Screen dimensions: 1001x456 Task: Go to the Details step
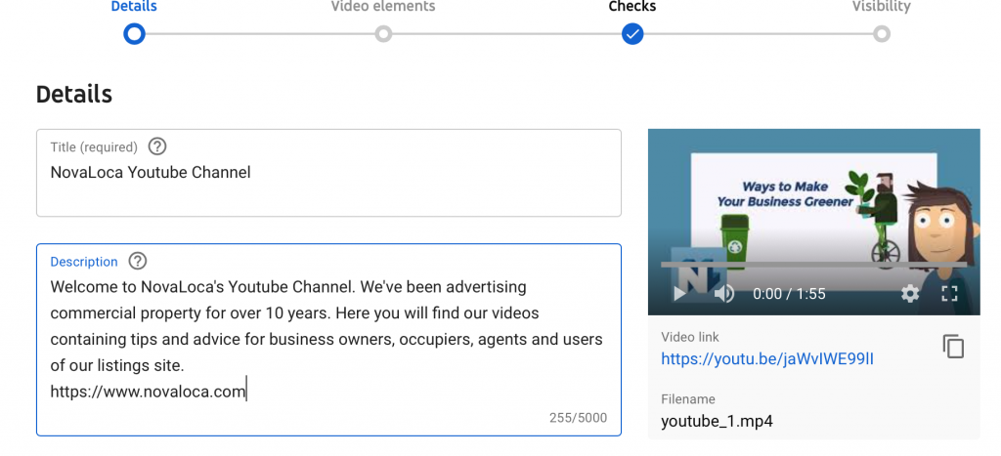pyautogui.click(x=134, y=7)
